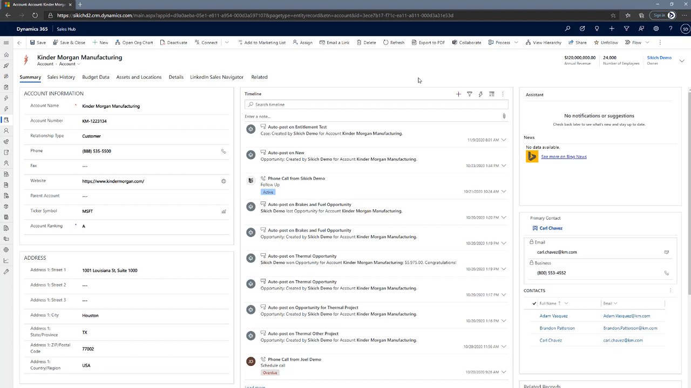Open website globe icon beside Website field
The image size is (691, 388).
click(223, 181)
